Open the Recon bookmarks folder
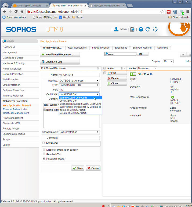 [77, 17]
